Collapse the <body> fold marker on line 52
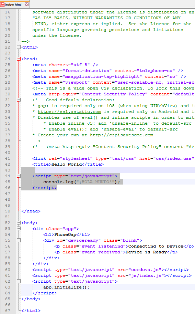 (19, 223)
